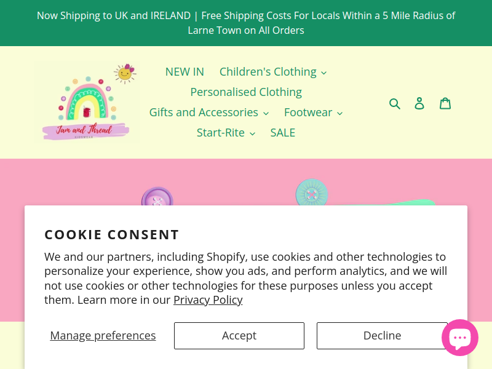Open the Shopify chat bubble
This screenshot has height=369, width=492.
[x=460, y=338]
